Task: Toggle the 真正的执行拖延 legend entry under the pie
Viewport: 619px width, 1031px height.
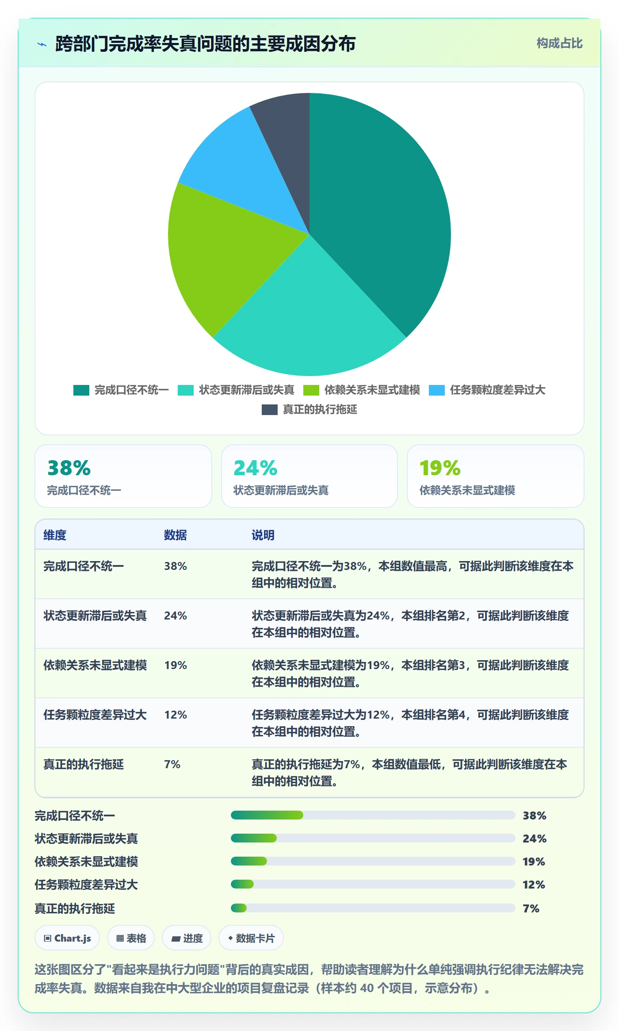Action: point(309,409)
